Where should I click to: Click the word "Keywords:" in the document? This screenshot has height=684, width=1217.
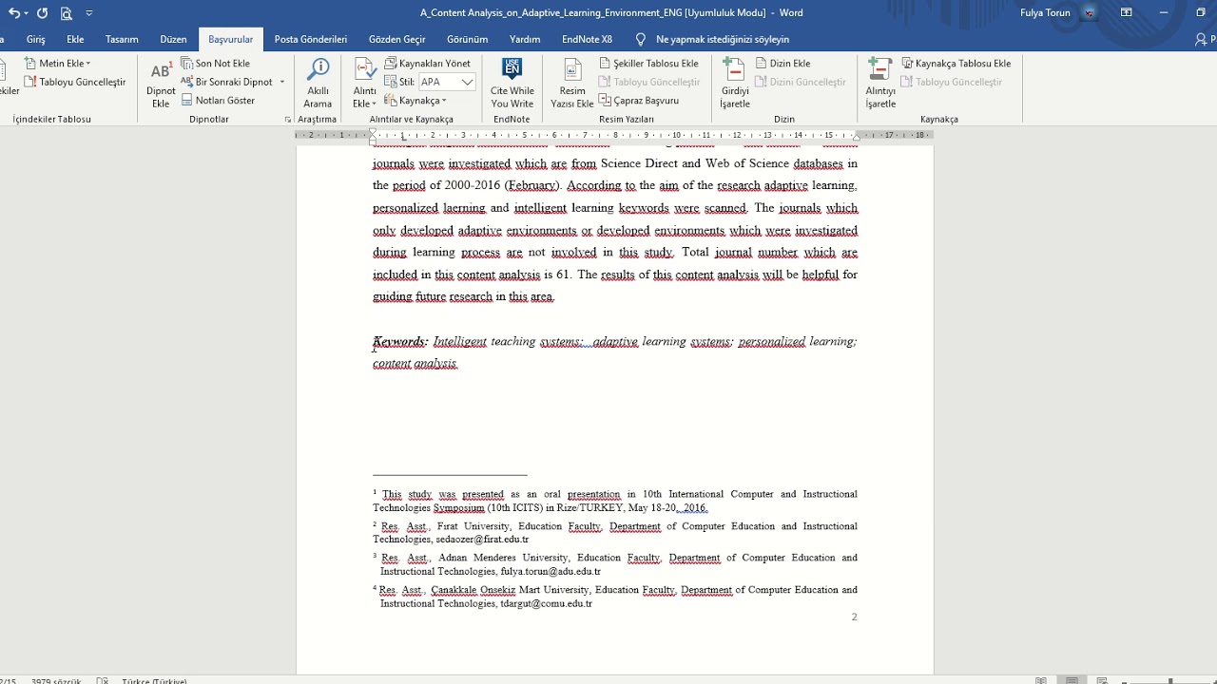(x=400, y=341)
